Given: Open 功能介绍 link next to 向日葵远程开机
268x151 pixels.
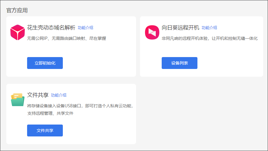Looking at the screenshot, I should [x=209, y=28].
